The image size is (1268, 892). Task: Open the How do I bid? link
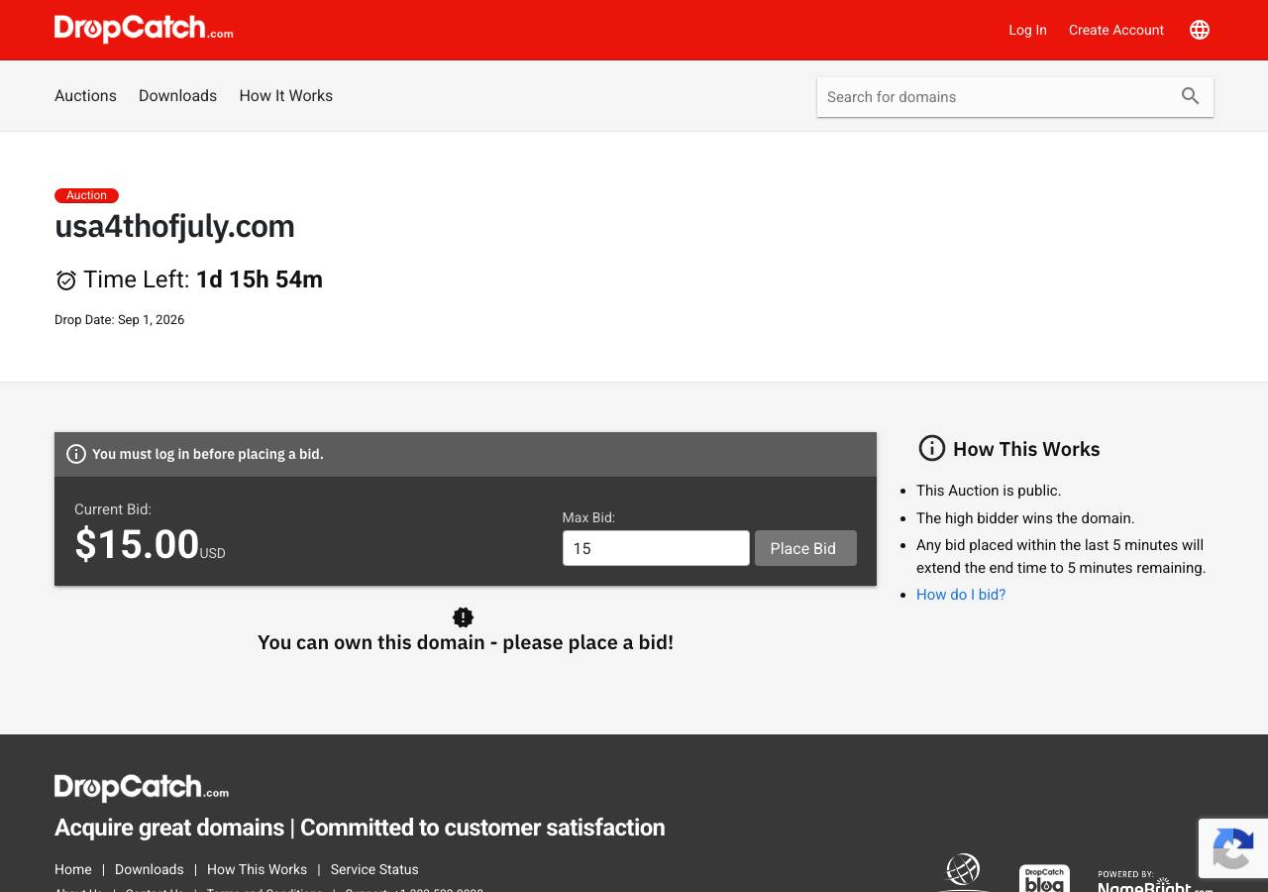coord(961,595)
